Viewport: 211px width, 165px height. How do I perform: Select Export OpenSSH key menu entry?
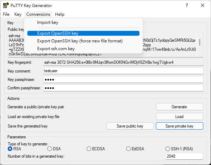57,33
